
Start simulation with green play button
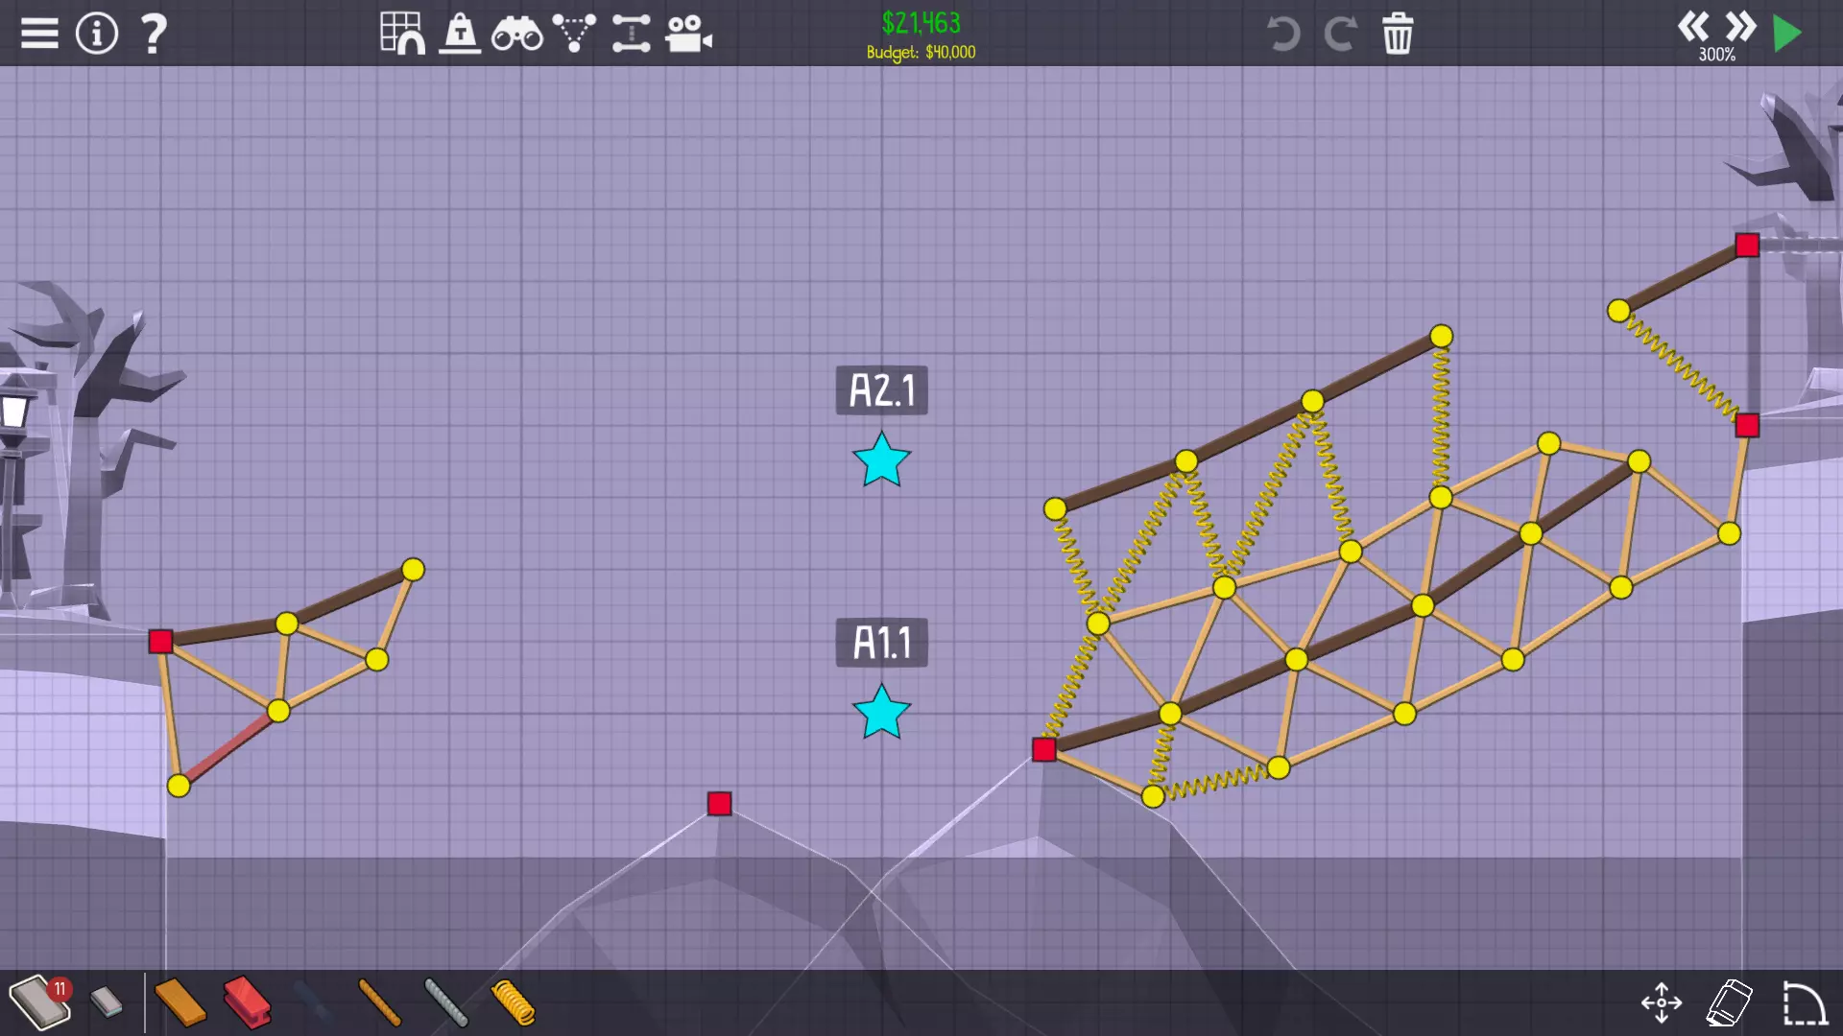[x=1786, y=34]
